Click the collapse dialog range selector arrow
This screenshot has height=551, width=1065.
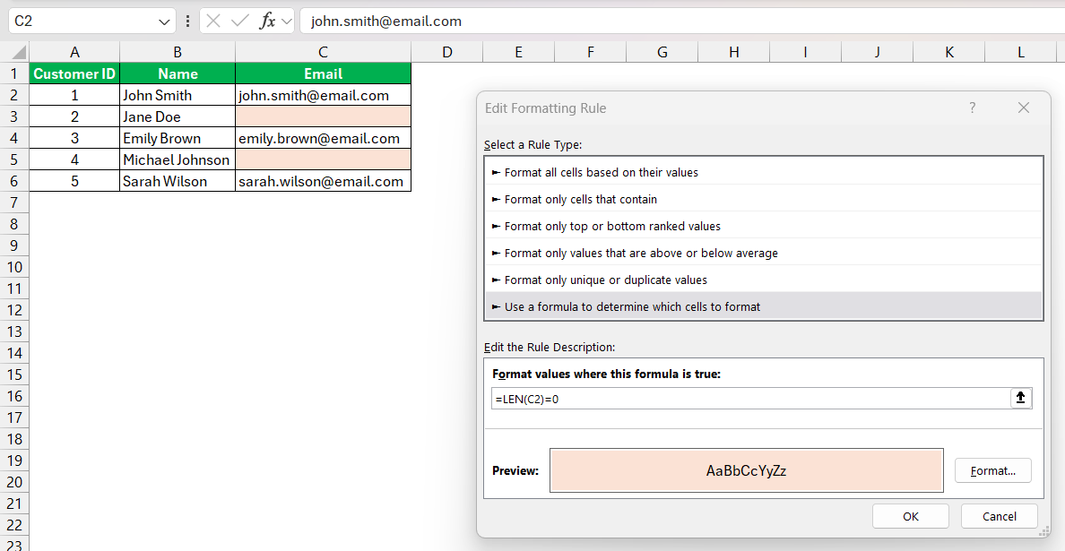click(x=1020, y=399)
